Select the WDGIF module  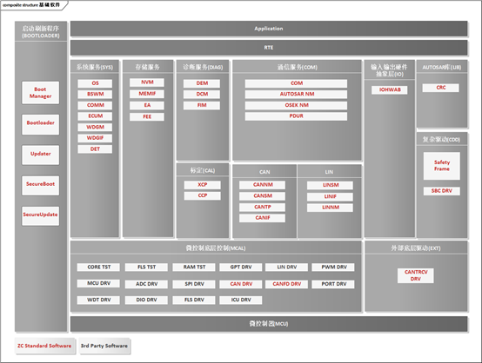95,138
